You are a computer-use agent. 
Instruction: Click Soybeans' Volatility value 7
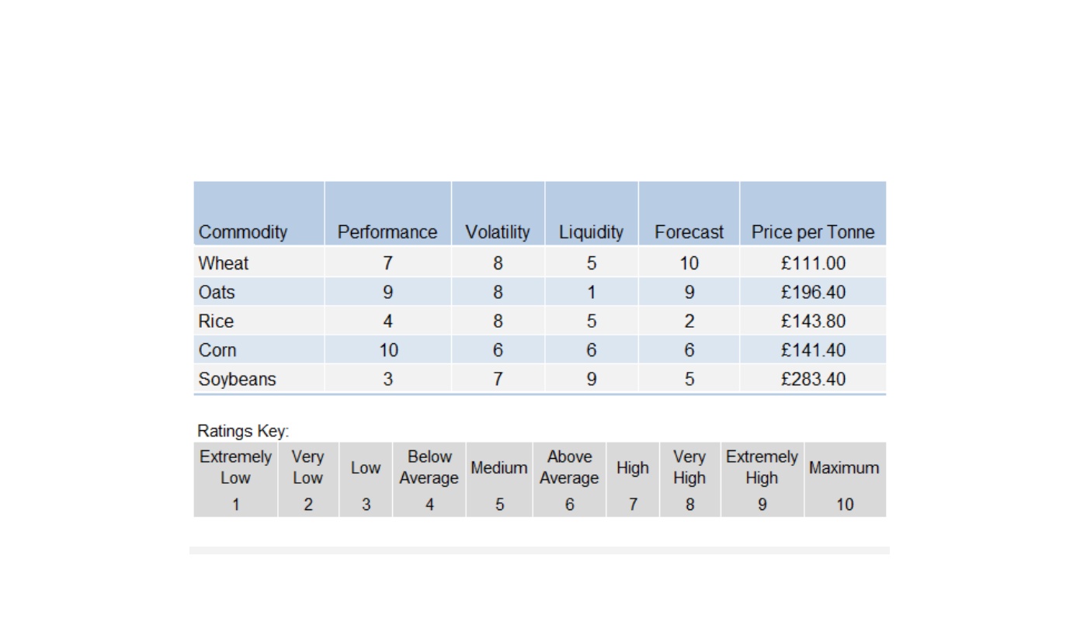(x=498, y=379)
